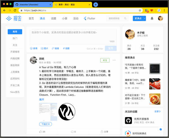The height and width of the screenshot is (138, 169).
Task: Click the 发布 publish button
Action: tap(111, 48)
